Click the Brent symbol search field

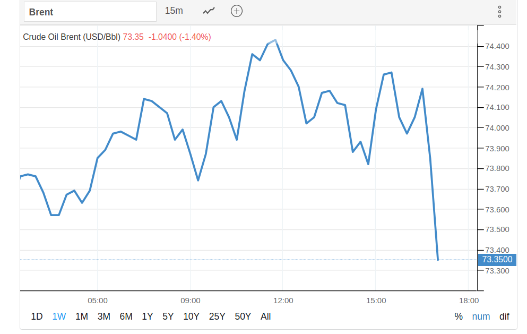89,12
